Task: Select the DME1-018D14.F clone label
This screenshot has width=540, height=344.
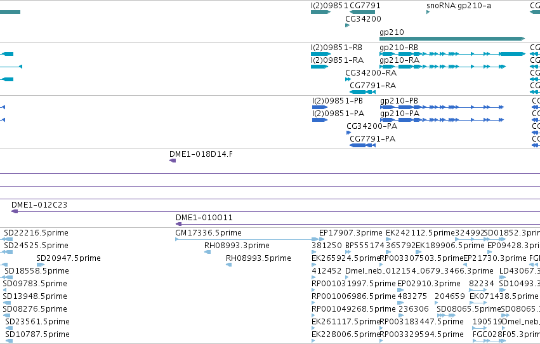Action: point(201,154)
